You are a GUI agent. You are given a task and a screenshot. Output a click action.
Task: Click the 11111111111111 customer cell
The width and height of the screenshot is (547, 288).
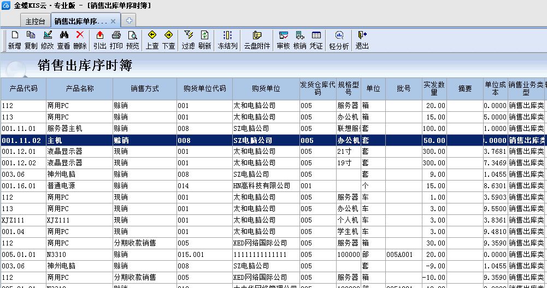point(266,255)
